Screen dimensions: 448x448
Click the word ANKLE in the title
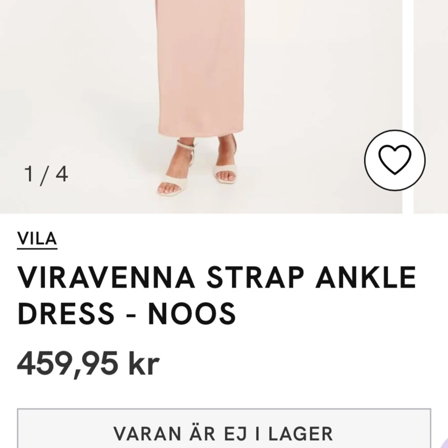(x=366, y=277)
